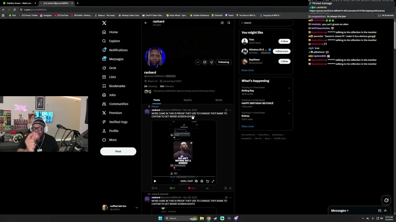Click the message envelope icon on profile
Image resolution: width=396 pixels, height=222 pixels.
pos(205,62)
